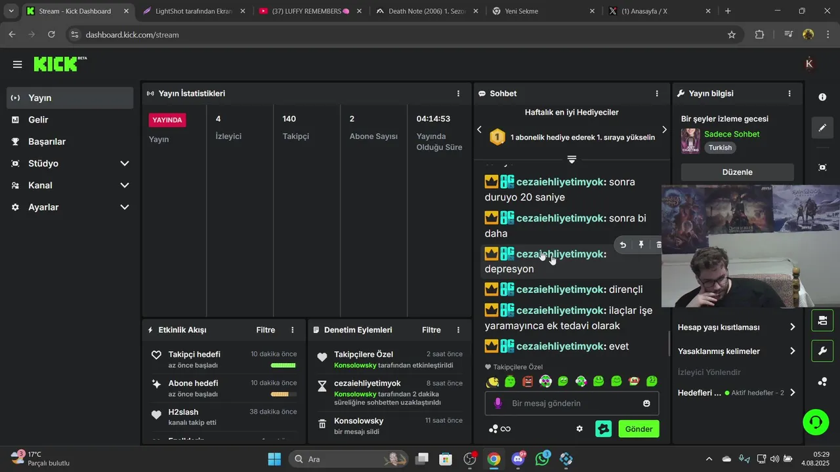Open the profile avatar K menu
Viewport: 840px width, 472px height.
point(808,64)
